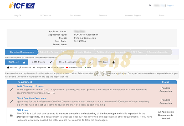Viewport: 184px width, 126px height.
Task: Switch to the Dashboard tab
Action: point(14,62)
